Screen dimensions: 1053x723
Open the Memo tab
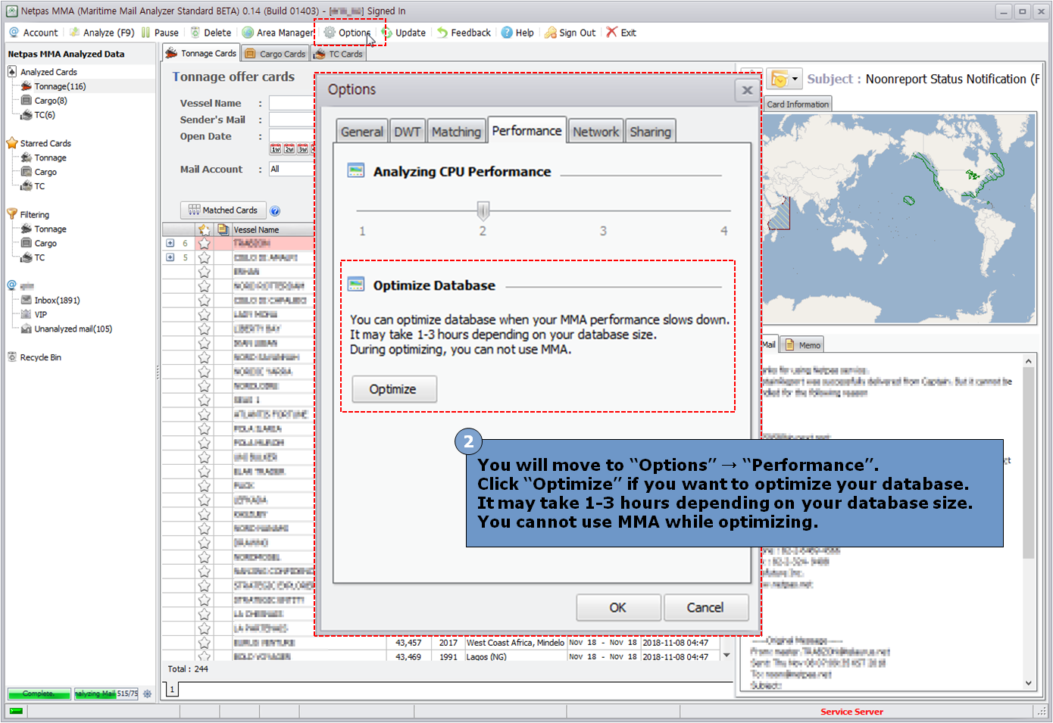point(802,345)
